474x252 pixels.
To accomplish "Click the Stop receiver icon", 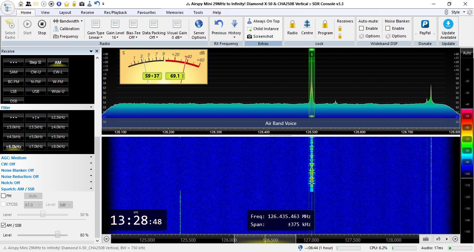I will tap(42, 24).
